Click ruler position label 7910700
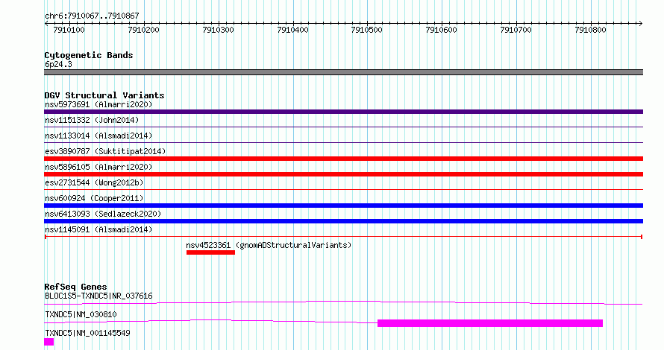Image resolution: width=664 pixels, height=350 pixels. coord(516,30)
